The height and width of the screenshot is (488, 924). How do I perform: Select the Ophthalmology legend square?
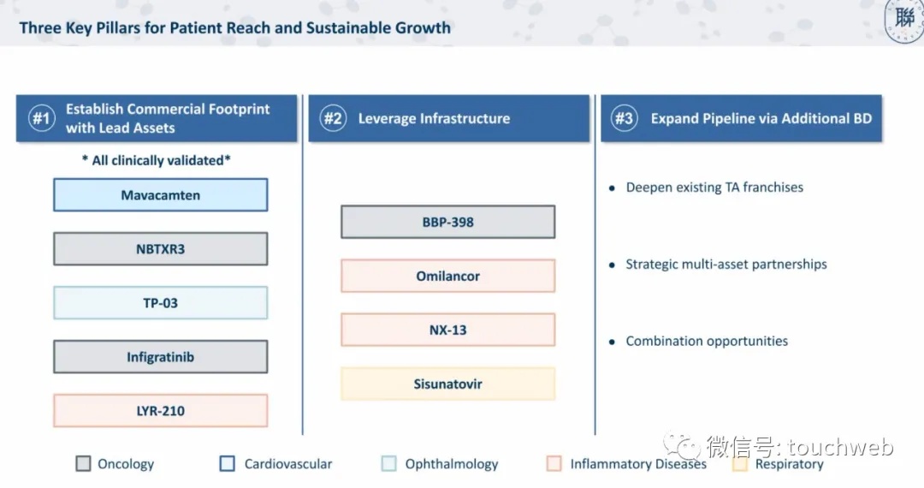click(388, 464)
